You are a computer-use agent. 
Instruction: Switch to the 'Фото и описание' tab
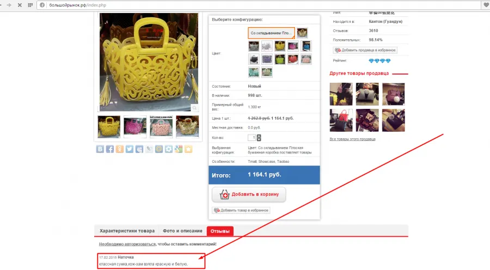[x=182, y=231]
